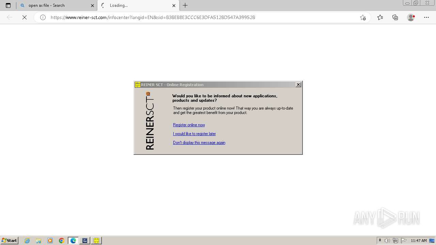Switch to Microsoft Edge in the taskbar
This screenshot has height=245, width=436.
tap(73, 241)
